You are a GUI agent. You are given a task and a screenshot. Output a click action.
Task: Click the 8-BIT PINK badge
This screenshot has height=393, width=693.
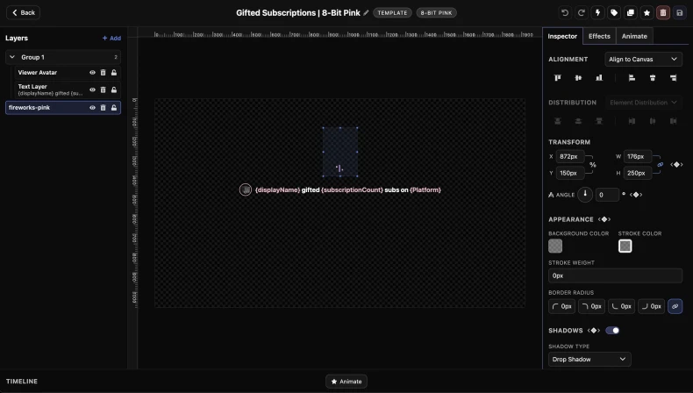(x=436, y=13)
